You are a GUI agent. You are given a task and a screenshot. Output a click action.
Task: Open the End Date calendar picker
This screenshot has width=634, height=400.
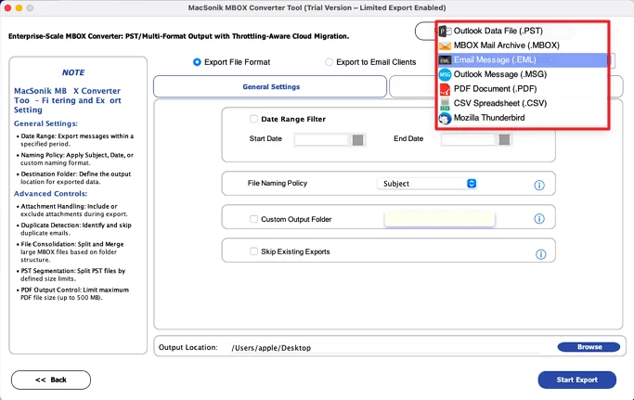pos(504,139)
